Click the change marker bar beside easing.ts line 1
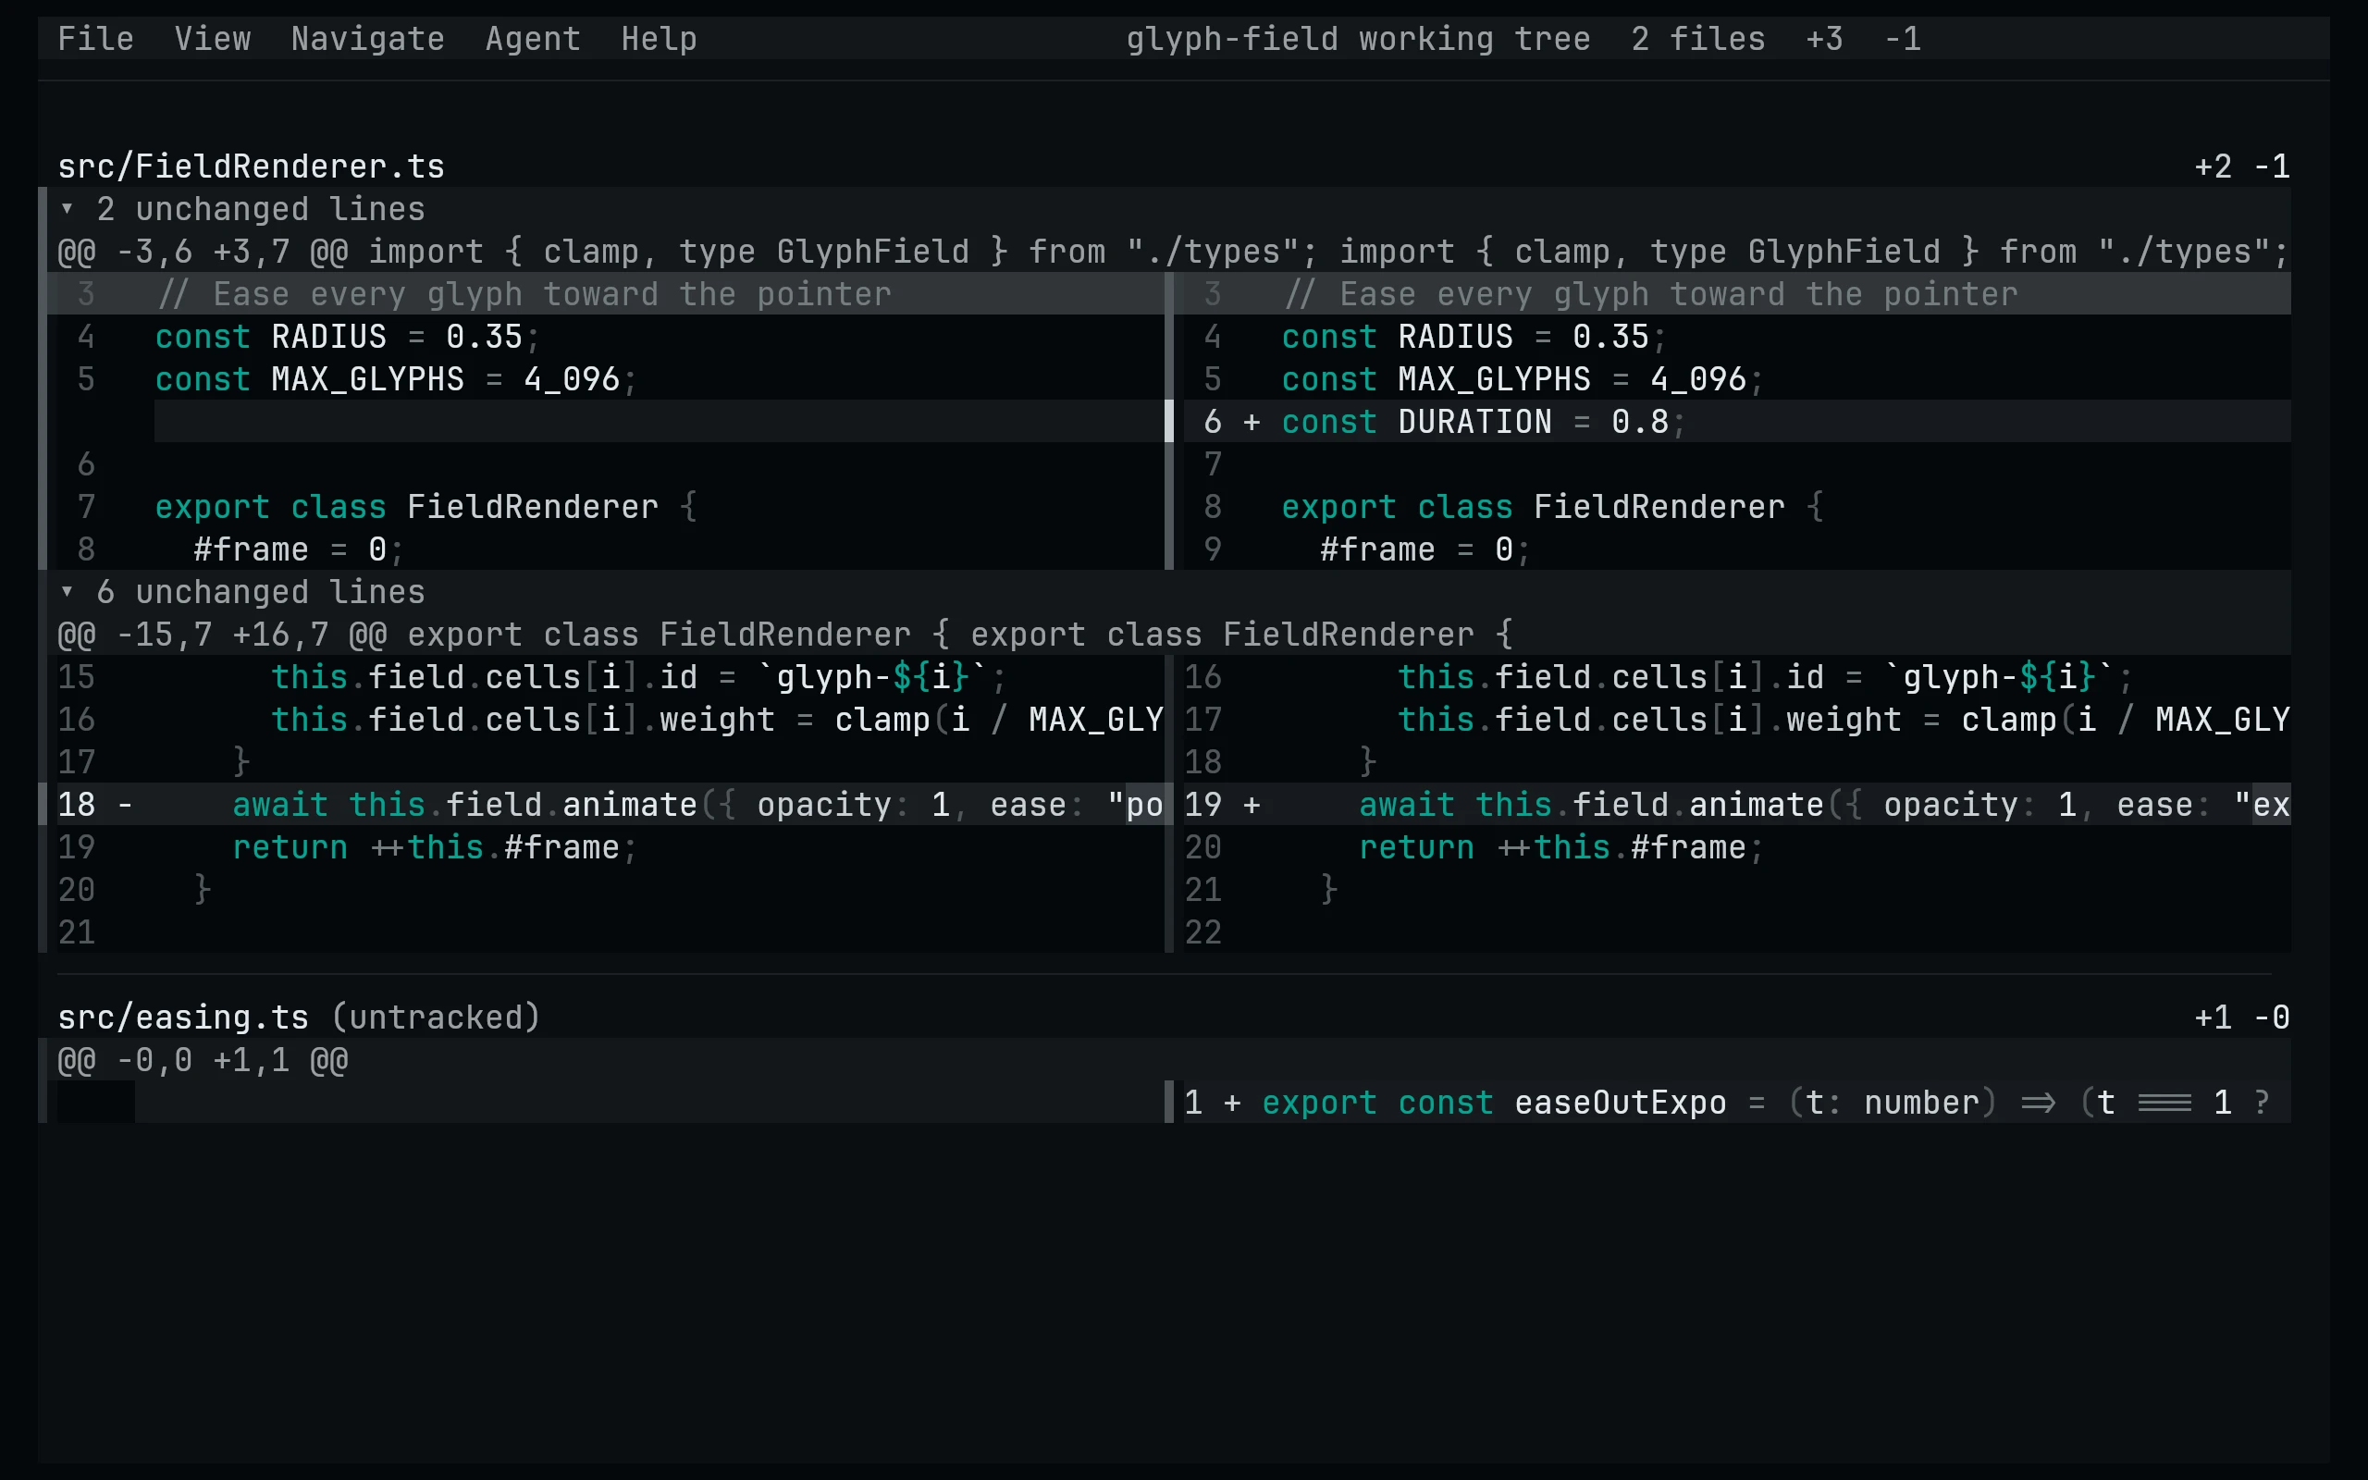Viewport: 2368px width, 1480px height. pyautogui.click(x=1169, y=1103)
